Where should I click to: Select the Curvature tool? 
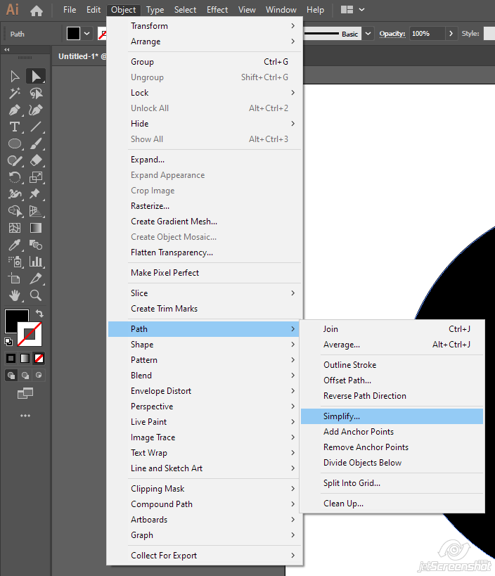click(x=36, y=110)
